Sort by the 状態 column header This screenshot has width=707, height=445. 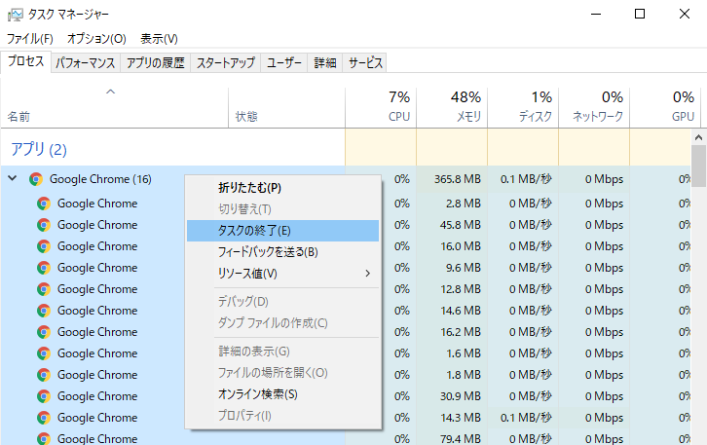click(x=286, y=107)
